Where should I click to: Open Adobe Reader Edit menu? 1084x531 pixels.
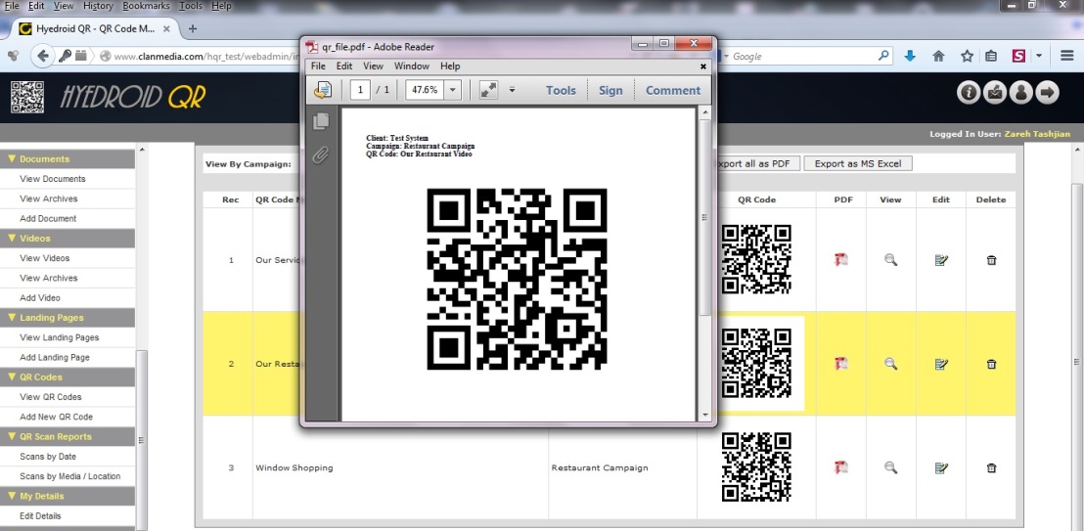click(344, 66)
